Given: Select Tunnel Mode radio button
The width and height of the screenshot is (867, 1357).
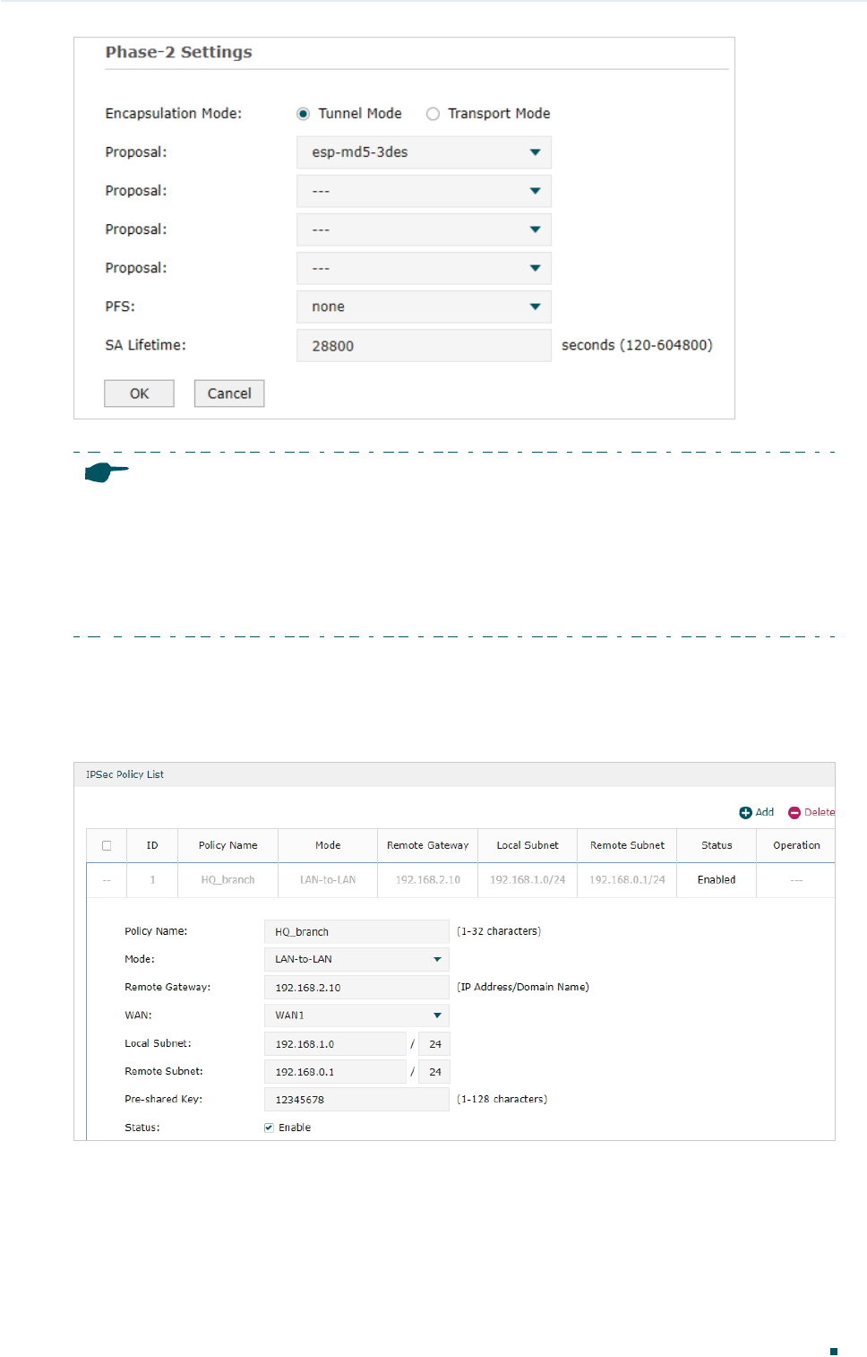Looking at the screenshot, I should (x=304, y=114).
